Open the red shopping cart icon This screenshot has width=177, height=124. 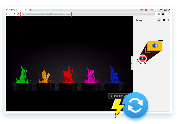(142, 10)
